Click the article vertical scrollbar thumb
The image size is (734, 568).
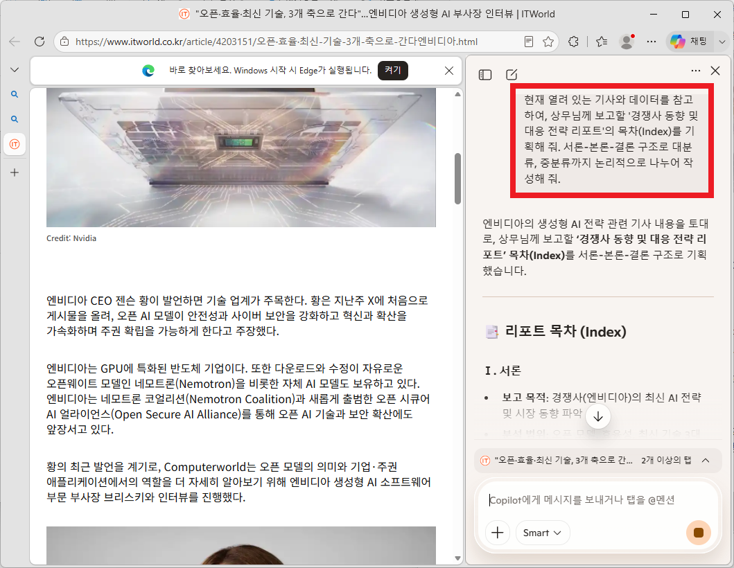point(458,179)
